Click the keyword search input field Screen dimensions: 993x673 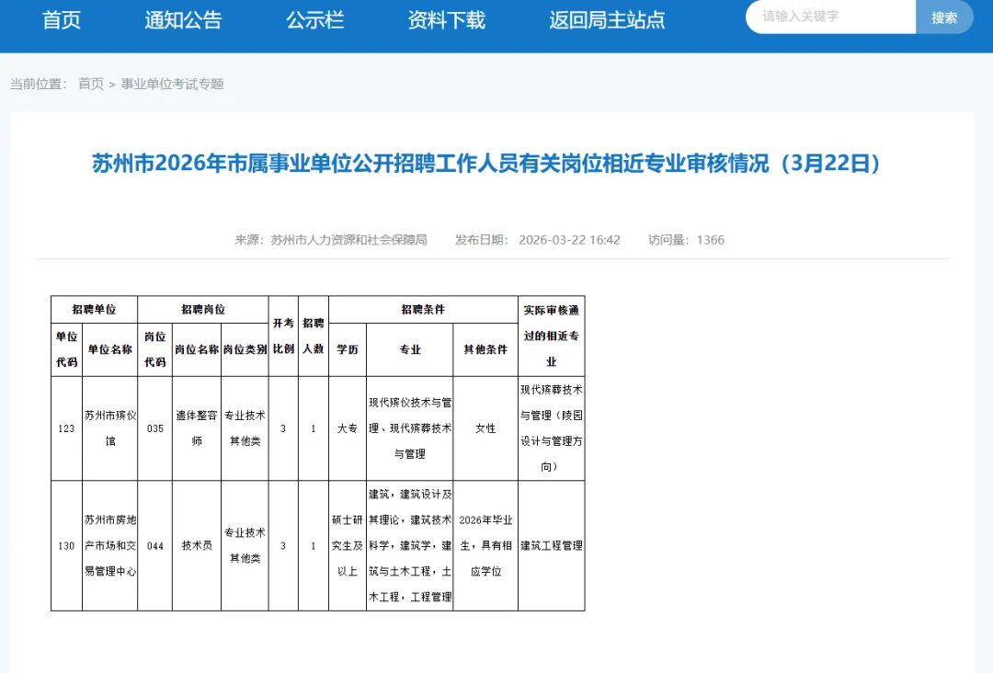[831, 17]
